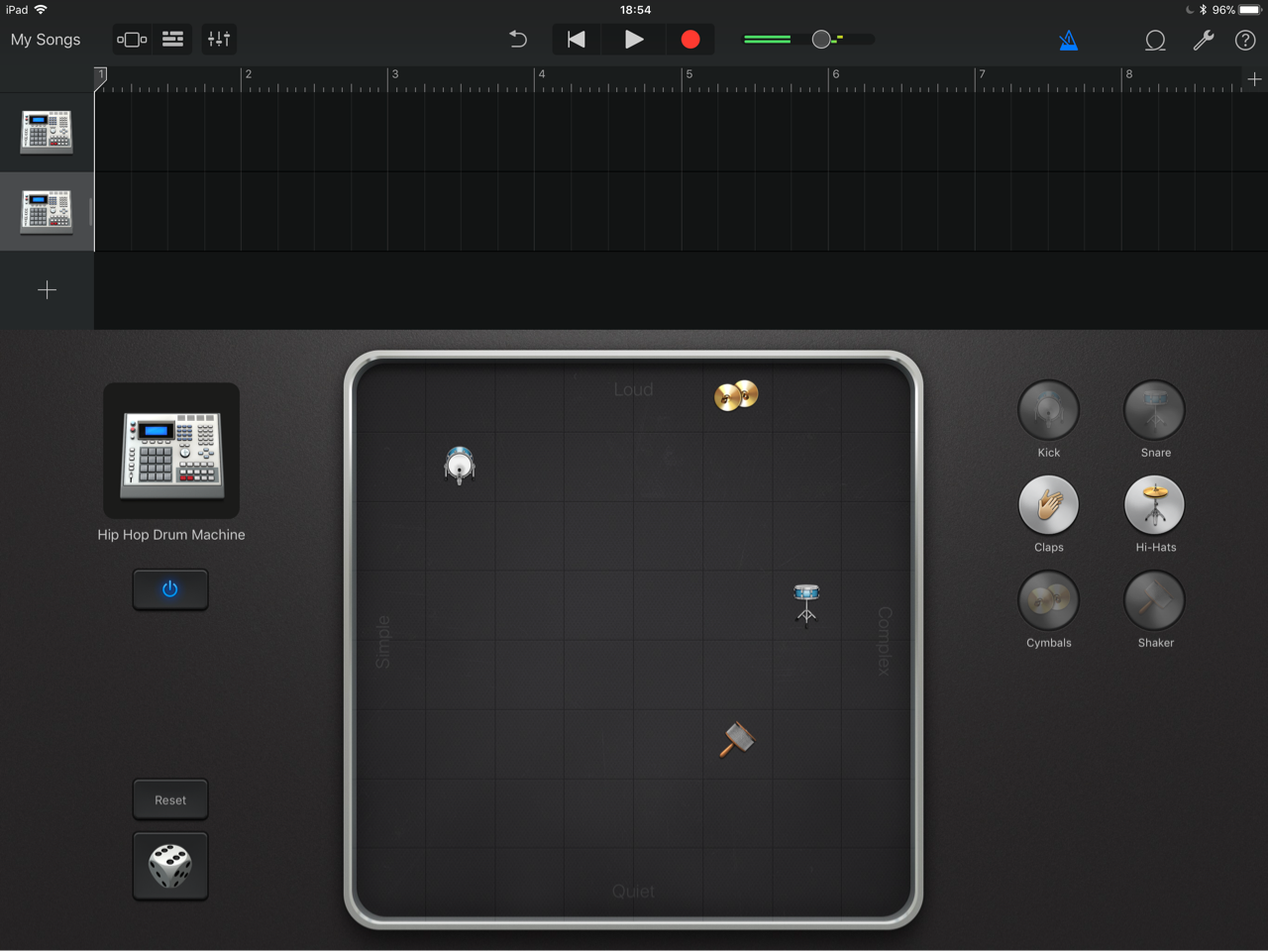Add song section plus in ruler
The image size is (1268, 951).
point(1254,79)
